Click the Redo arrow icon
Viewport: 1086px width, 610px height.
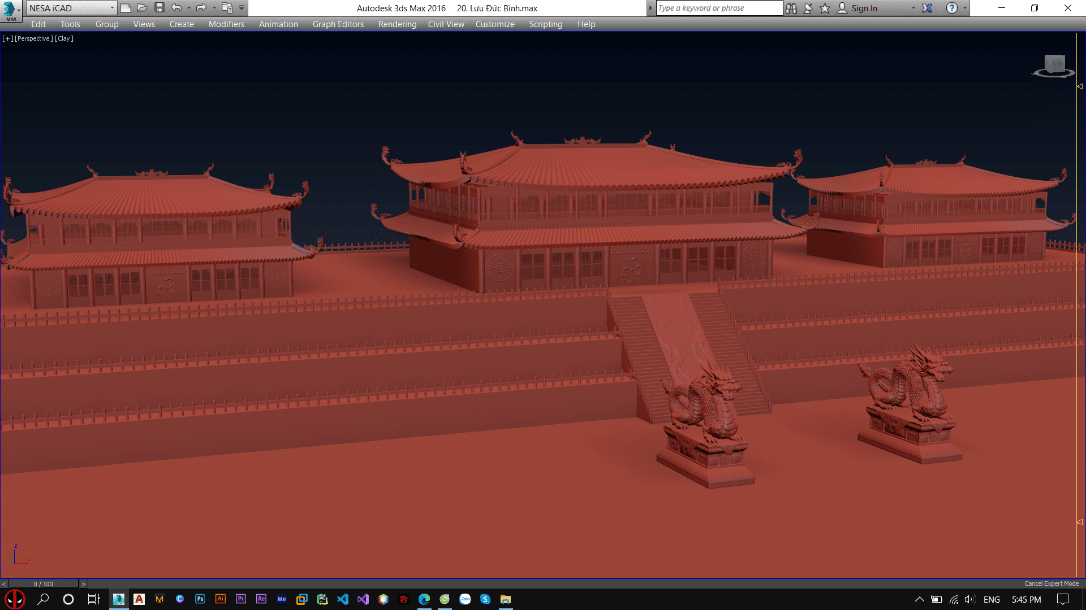click(x=201, y=8)
